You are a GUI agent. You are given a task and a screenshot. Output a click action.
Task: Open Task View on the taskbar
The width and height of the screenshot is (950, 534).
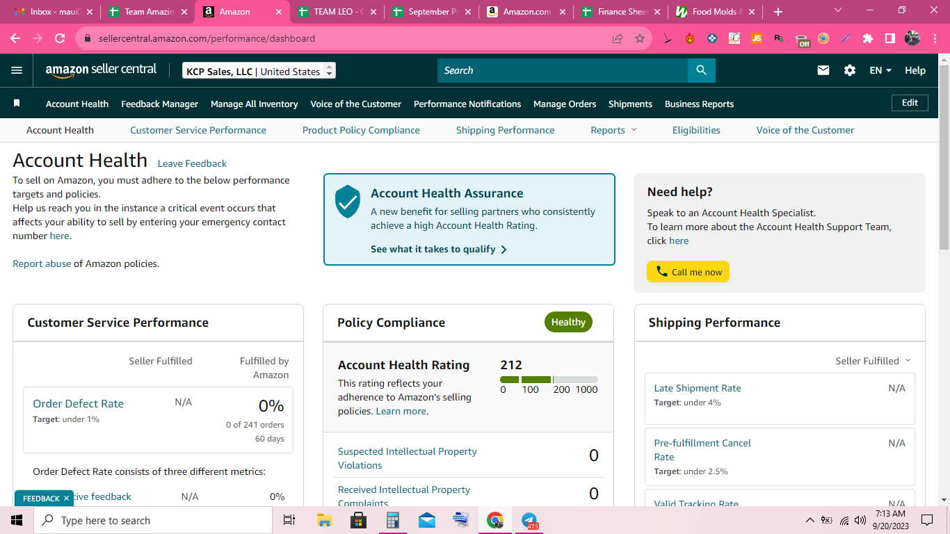289,520
